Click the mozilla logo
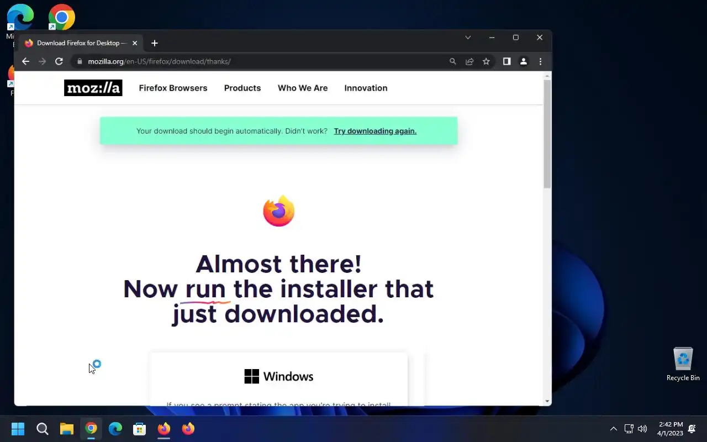 93,88
